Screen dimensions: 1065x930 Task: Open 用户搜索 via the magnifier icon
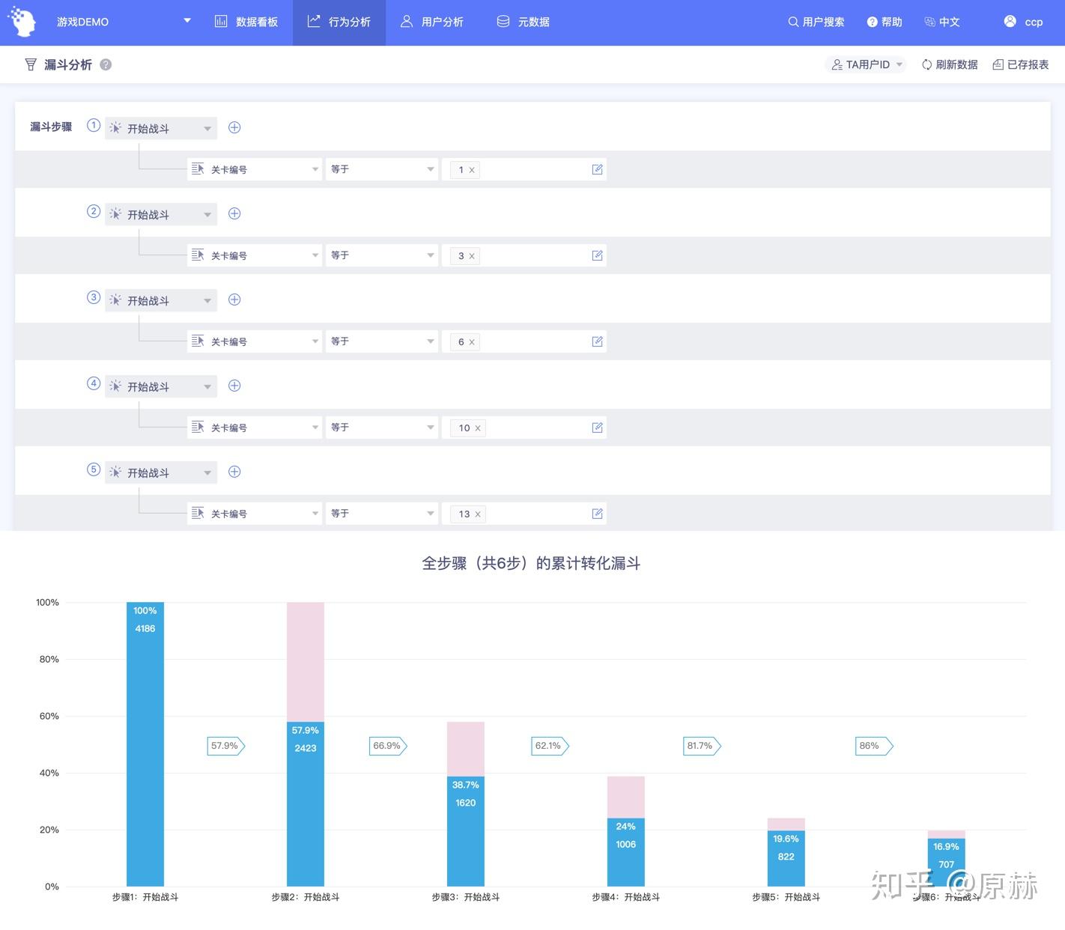[792, 22]
